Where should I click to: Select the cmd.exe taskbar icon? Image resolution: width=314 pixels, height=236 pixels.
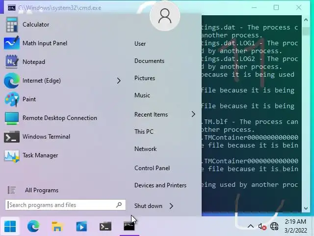click(129, 226)
